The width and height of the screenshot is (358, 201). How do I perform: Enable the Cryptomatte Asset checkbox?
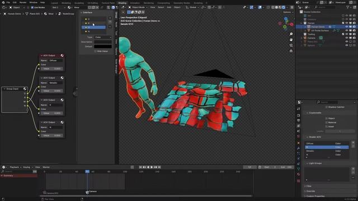[x=327, y=127]
